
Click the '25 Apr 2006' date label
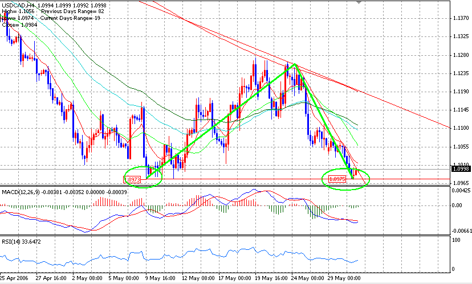14,278
